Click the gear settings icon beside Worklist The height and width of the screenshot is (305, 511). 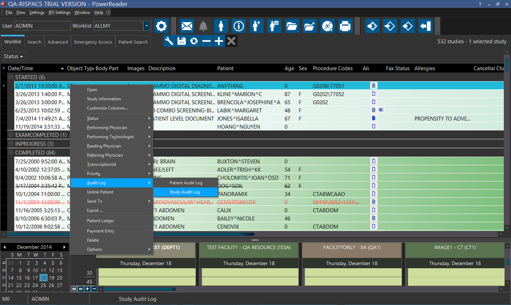click(x=161, y=26)
